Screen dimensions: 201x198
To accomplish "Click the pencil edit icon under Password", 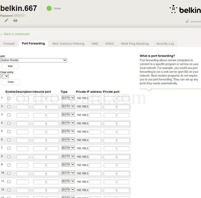I will [6, 21].
